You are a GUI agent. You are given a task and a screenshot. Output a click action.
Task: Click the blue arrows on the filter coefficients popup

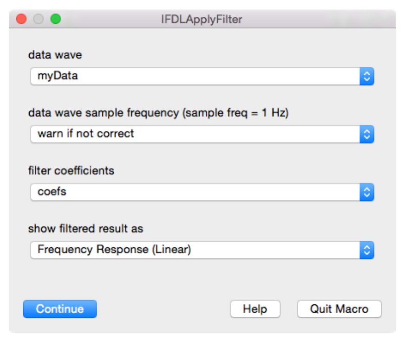click(x=366, y=192)
